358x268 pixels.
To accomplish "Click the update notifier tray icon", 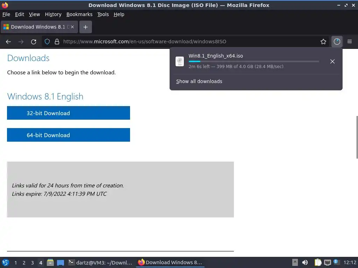I will 336,262.
